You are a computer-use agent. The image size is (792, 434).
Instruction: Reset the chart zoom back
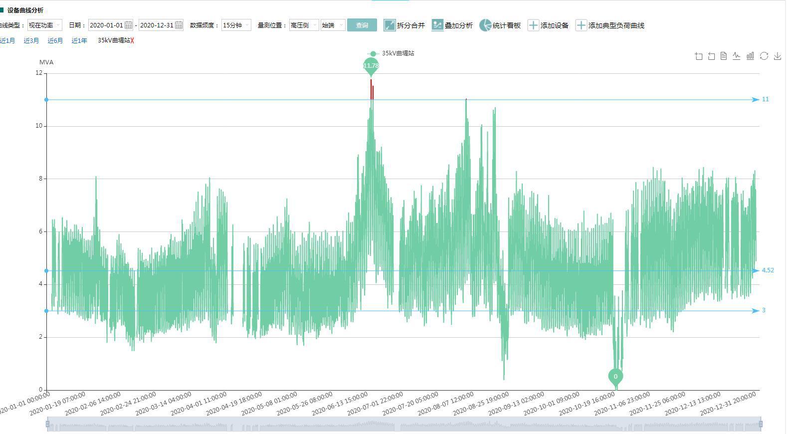[712, 56]
